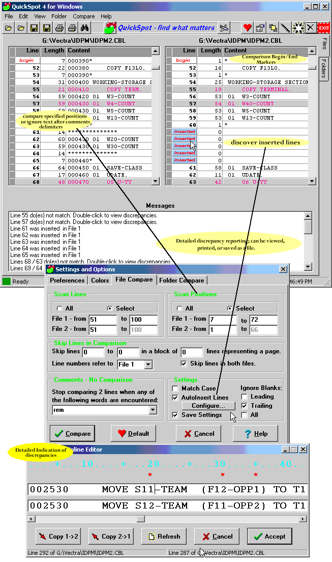
Task: Click the starburst icon in toolbar
Action: [x=298, y=28]
